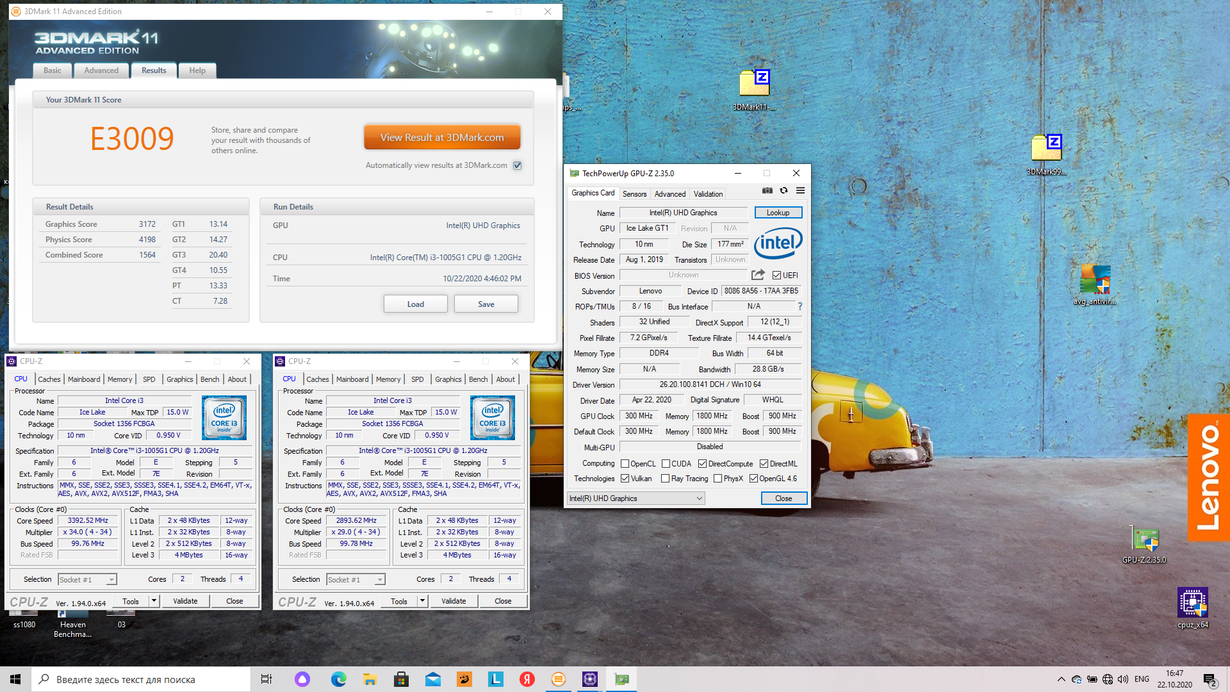Toggle the UEFI checkbox in GPU-Z
Viewport: 1230px width, 692px height.
coord(776,276)
